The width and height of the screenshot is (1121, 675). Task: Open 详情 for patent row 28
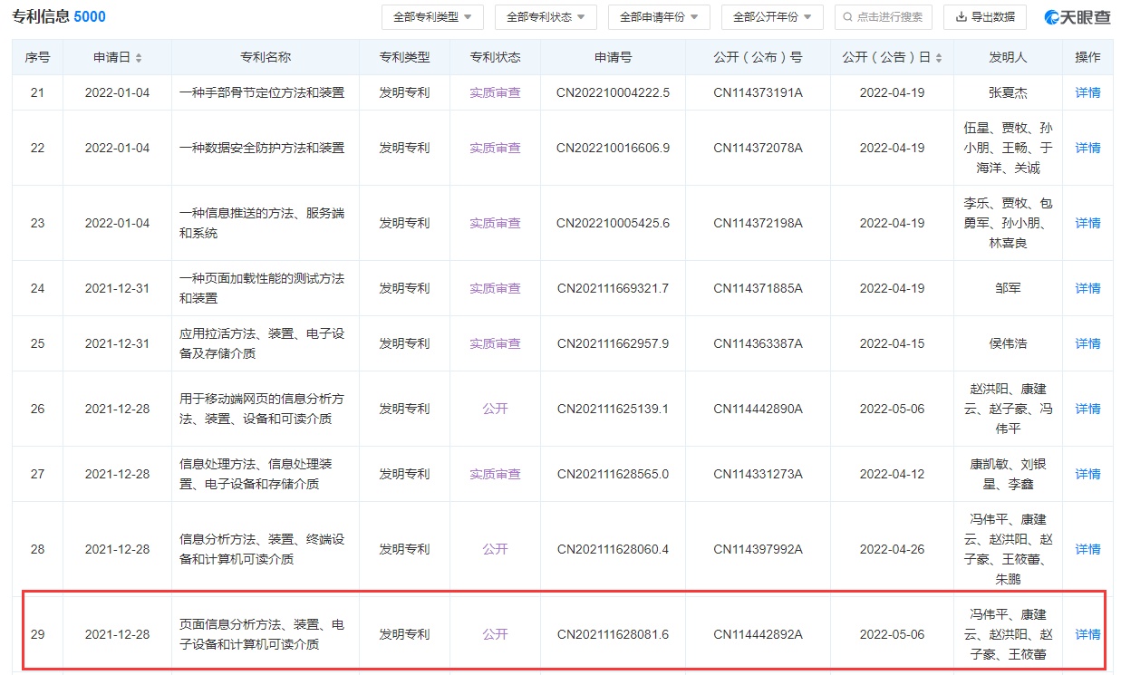point(1087,549)
